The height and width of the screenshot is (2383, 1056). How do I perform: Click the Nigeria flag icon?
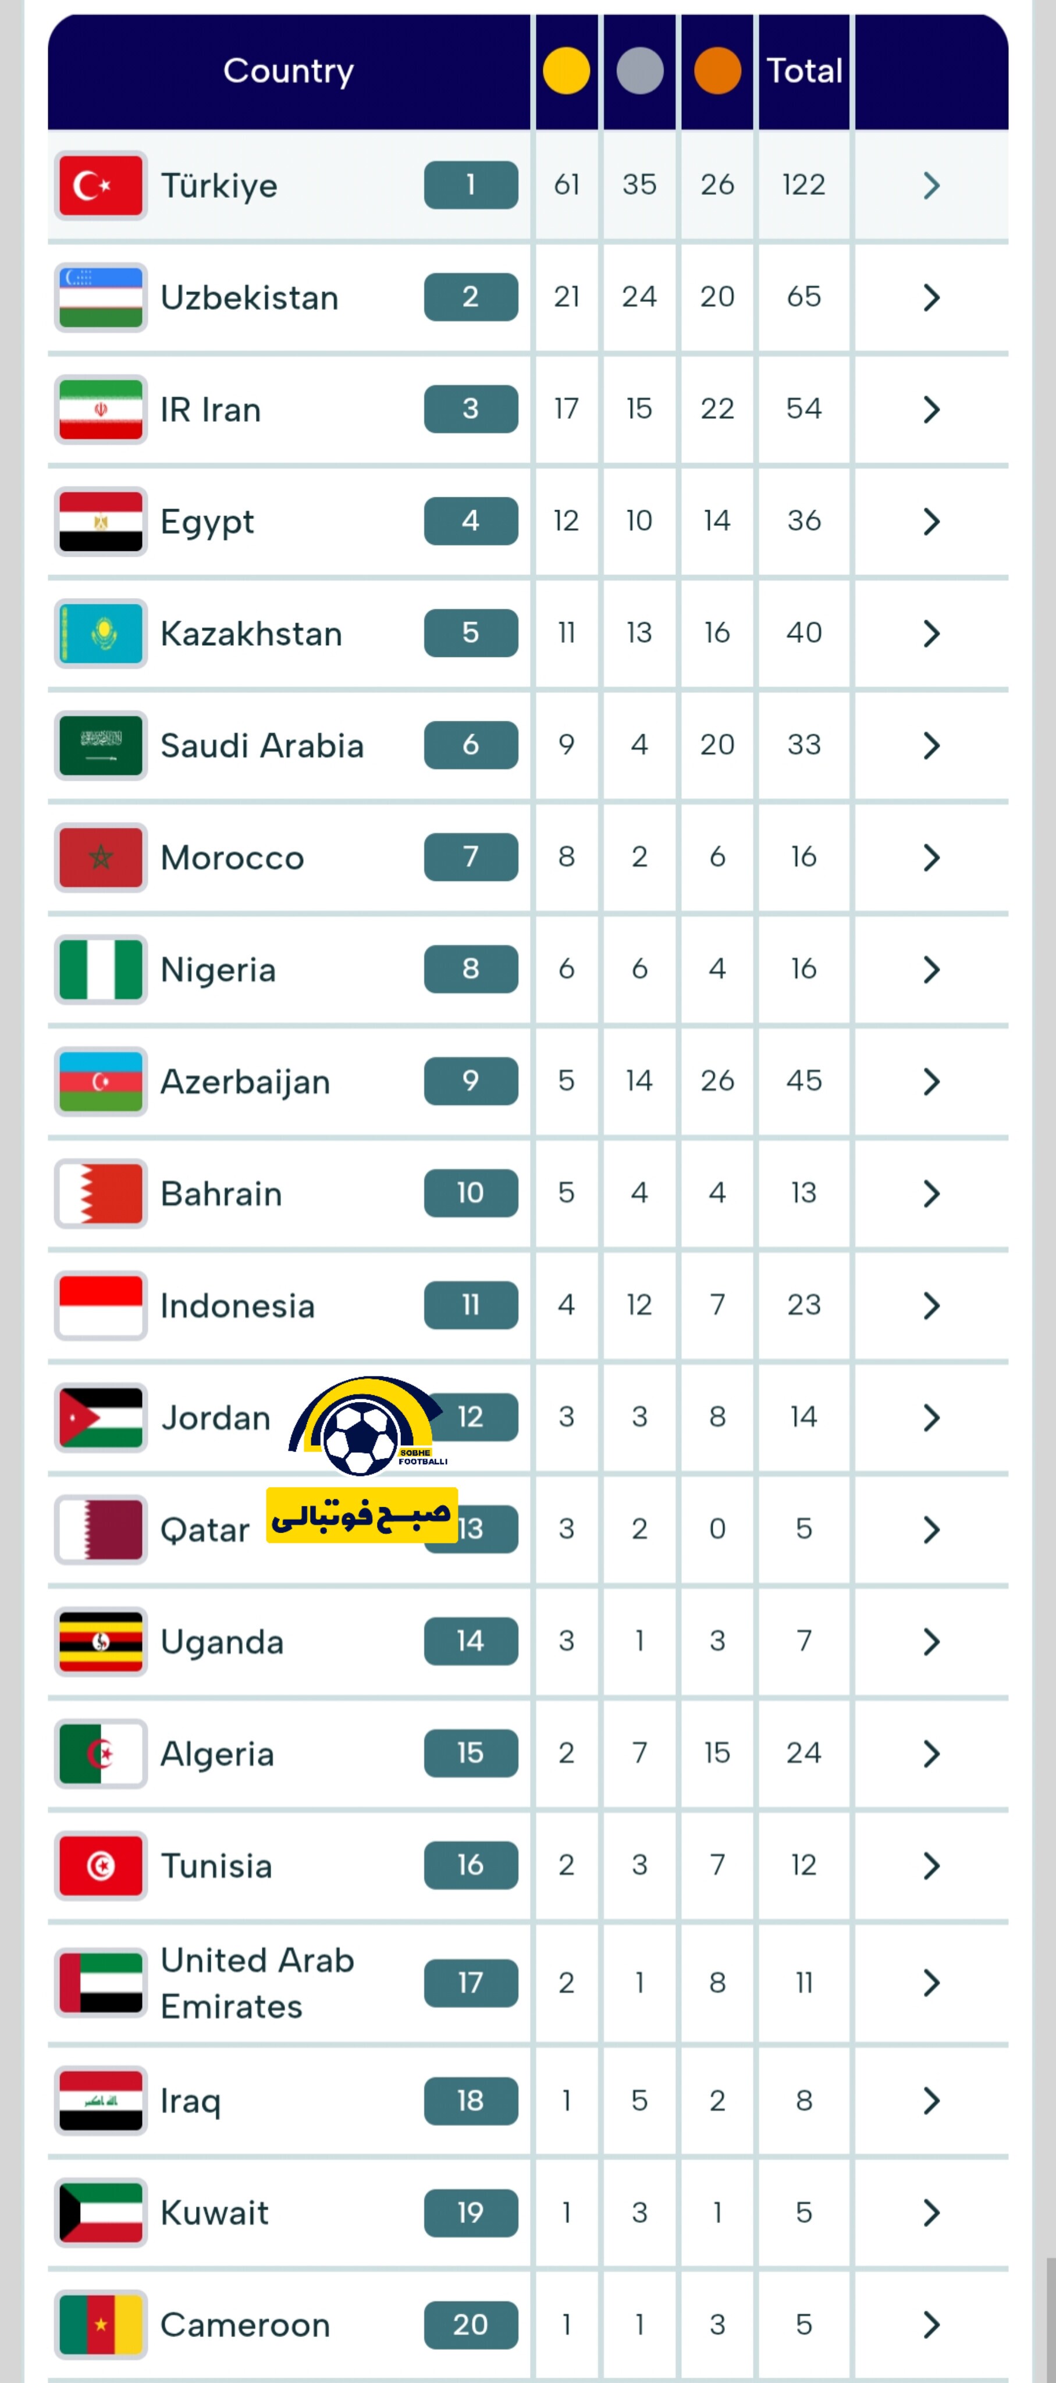(x=100, y=969)
